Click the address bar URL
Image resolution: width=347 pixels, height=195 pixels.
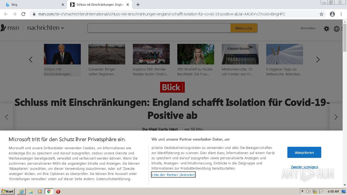[162, 14]
